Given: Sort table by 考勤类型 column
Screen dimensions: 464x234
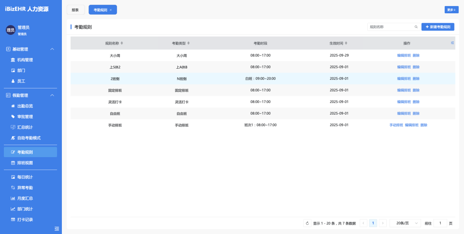Looking at the screenshot, I should point(188,43).
